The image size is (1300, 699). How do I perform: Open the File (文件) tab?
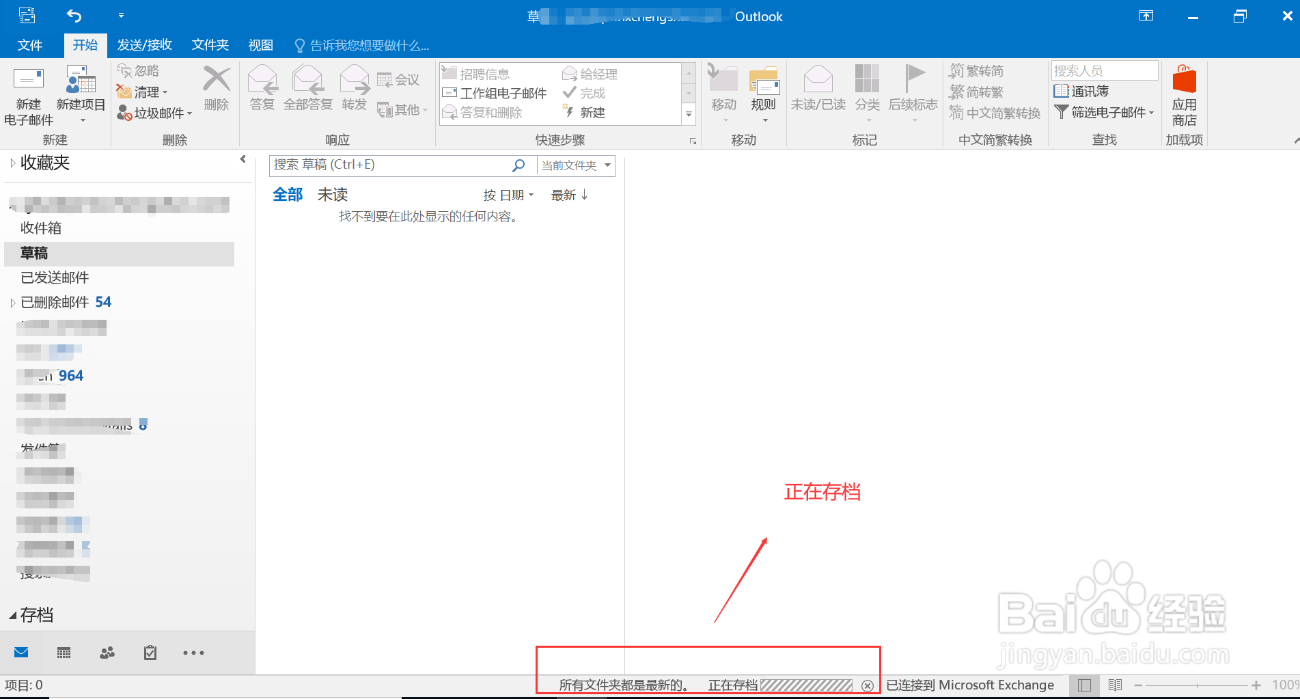coord(30,45)
